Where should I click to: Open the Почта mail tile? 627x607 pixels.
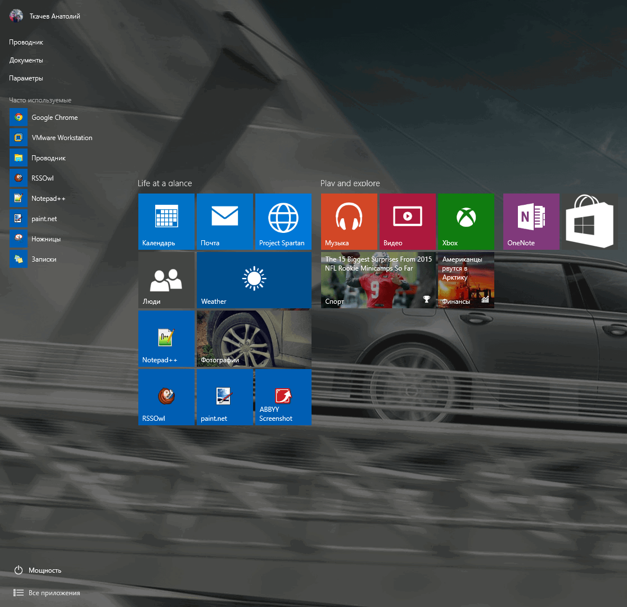(x=224, y=221)
